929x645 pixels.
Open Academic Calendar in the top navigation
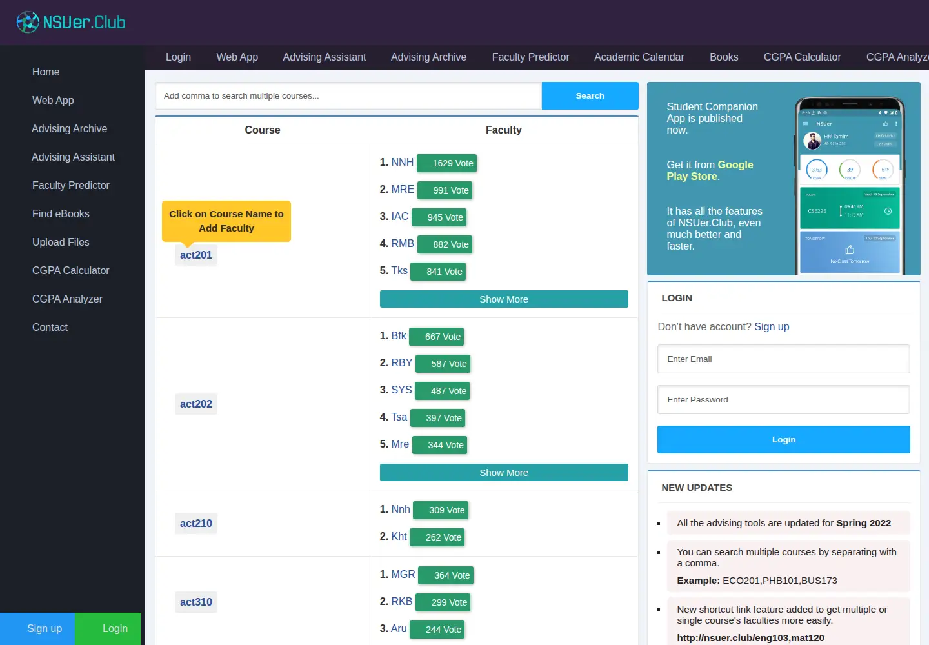[639, 57]
